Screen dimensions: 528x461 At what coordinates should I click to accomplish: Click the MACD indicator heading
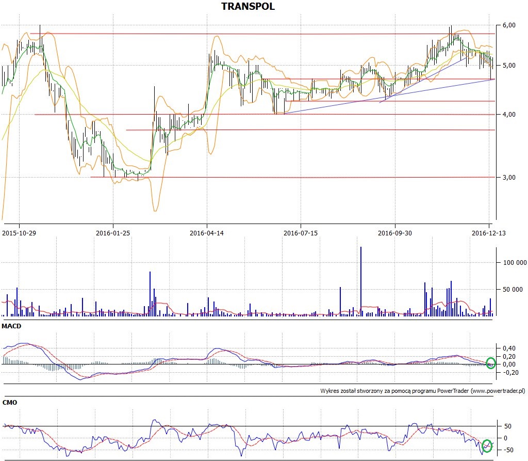pos(11,326)
